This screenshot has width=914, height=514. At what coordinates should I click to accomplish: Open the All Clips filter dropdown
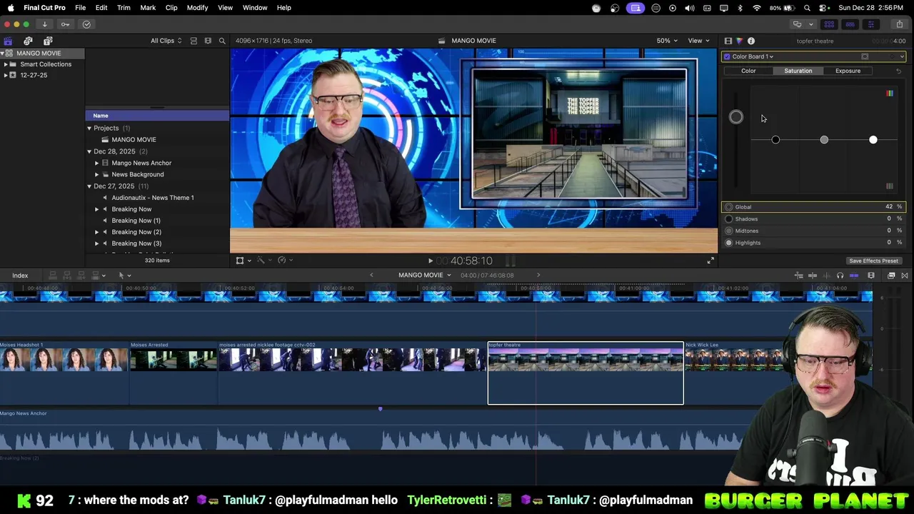click(166, 41)
